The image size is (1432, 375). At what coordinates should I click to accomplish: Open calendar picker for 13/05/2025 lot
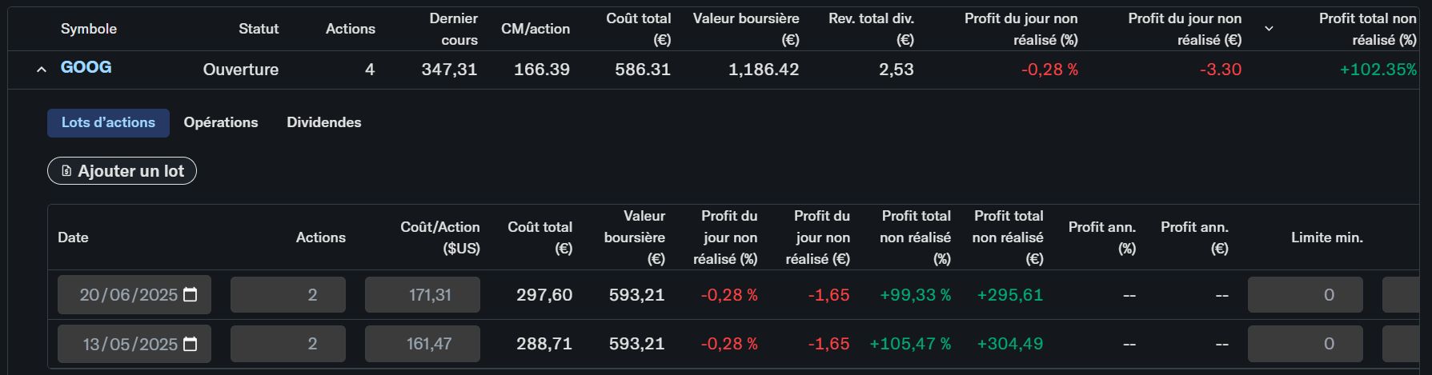[x=191, y=344]
